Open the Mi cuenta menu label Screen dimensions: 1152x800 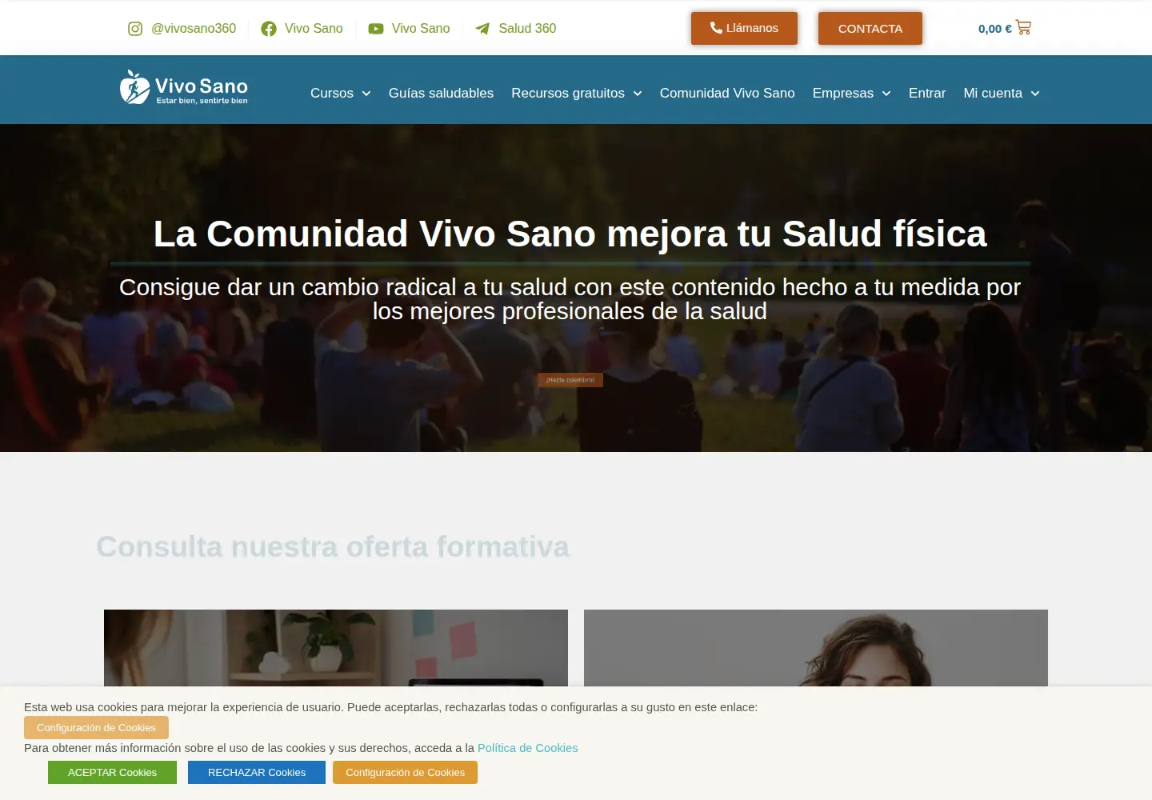(993, 93)
